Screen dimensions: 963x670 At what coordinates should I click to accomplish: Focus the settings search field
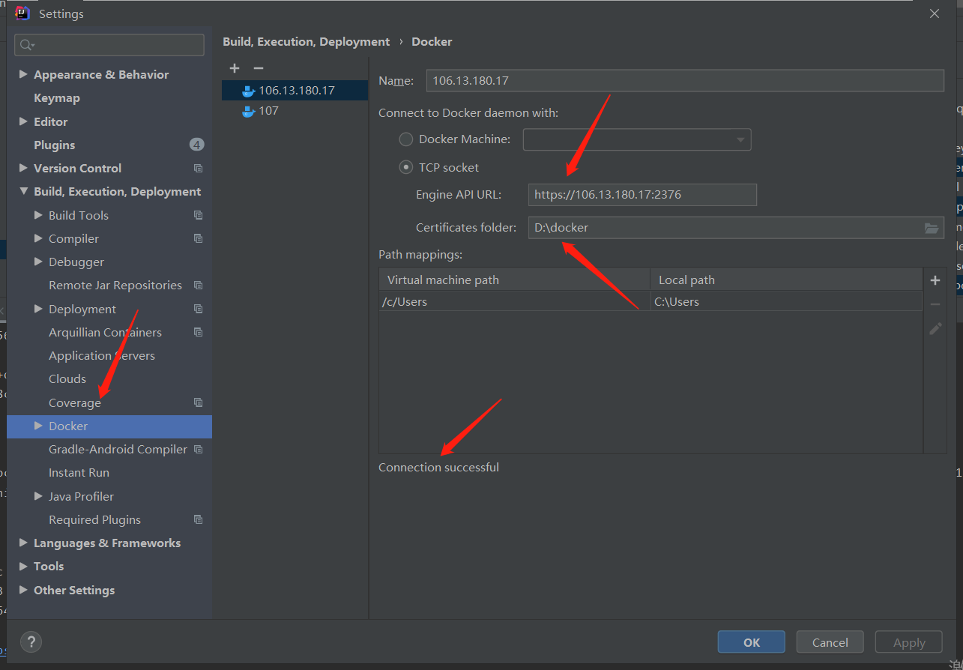click(x=109, y=45)
